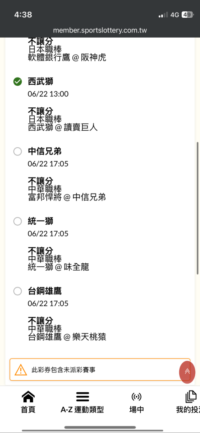
Task: Tap the live broadcast icon above 場中
Action: (136, 397)
